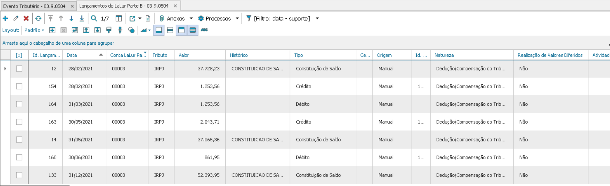The height and width of the screenshot is (186, 610).
Task: Open the export icon dropdown arrow
Action: point(140,18)
